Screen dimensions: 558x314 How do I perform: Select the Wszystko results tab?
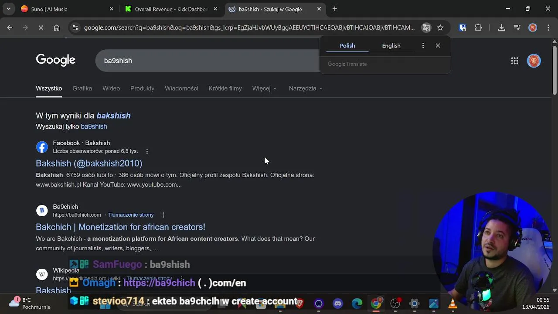(x=49, y=89)
